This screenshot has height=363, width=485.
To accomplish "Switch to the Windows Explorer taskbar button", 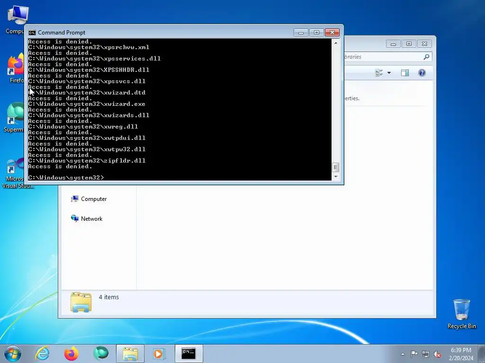I will (x=130, y=354).
